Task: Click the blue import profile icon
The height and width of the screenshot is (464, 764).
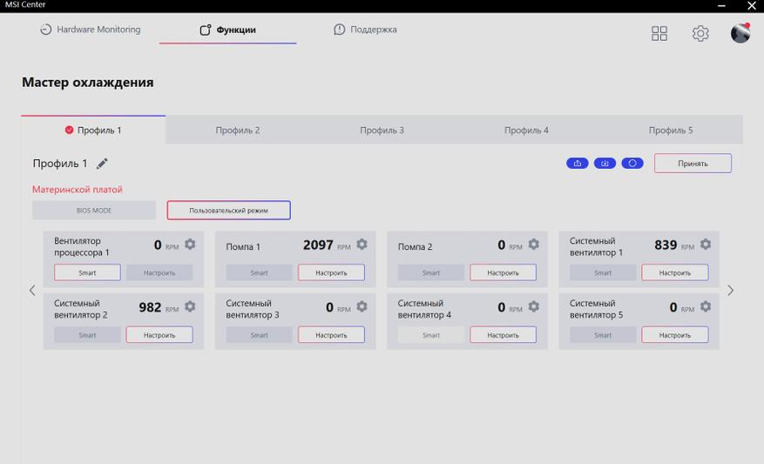Action: click(605, 163)
